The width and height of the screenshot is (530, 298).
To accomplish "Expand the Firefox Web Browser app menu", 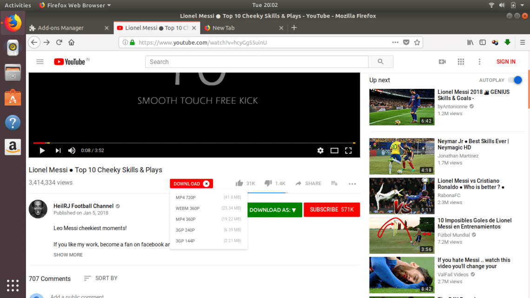I will click(75, 5).
